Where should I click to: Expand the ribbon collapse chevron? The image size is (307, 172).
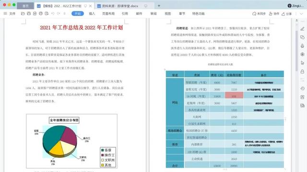(x=302, y=14)
